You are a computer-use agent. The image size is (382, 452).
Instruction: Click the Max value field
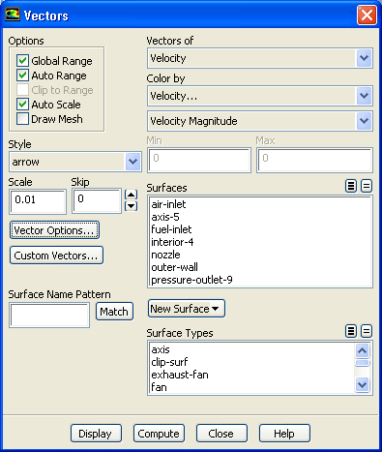pyautogui.click(x=314, y=160)
